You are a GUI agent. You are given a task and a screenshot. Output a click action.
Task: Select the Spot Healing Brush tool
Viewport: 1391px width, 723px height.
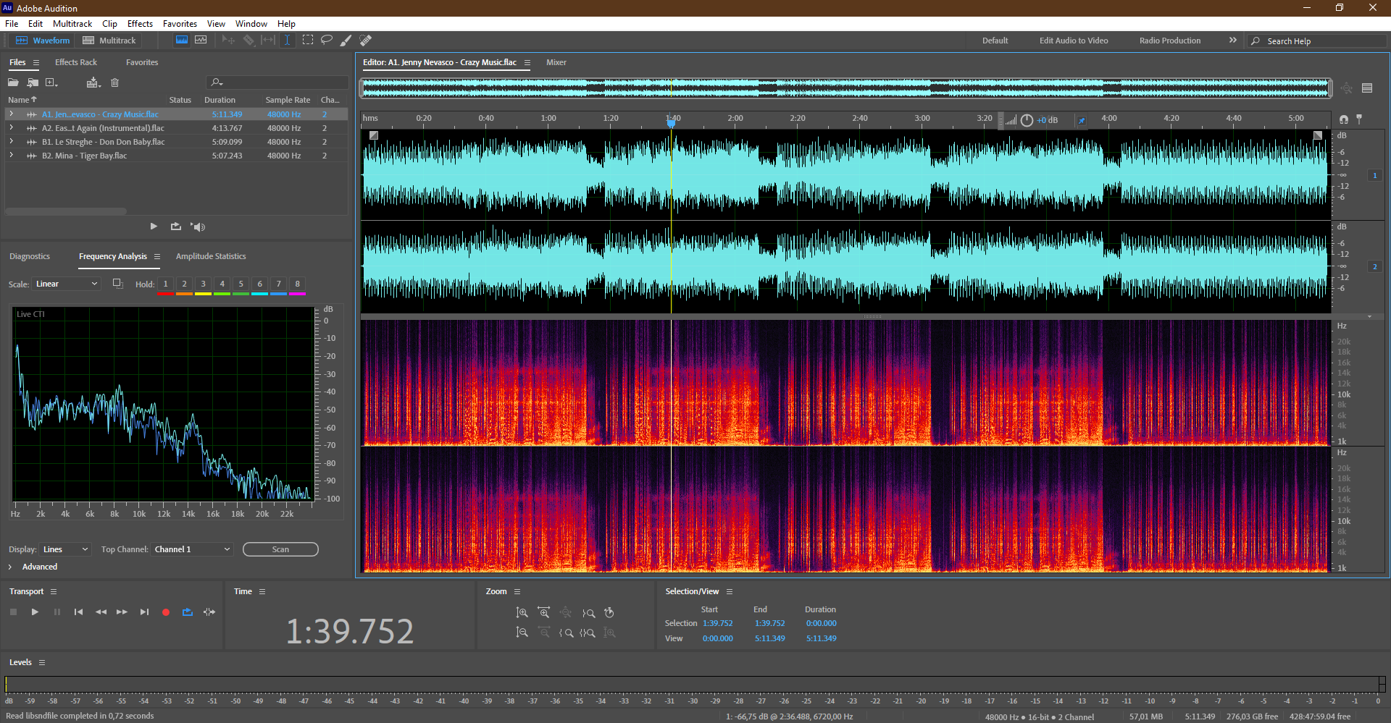coord(366,41)
